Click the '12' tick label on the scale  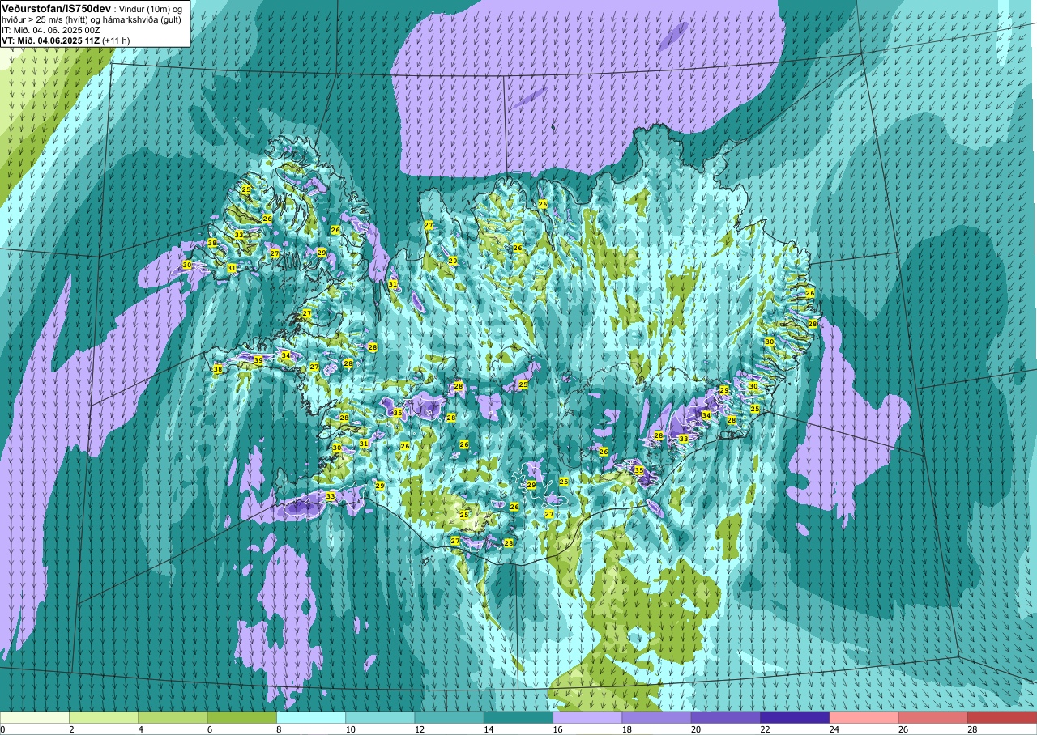click(418, 729)
